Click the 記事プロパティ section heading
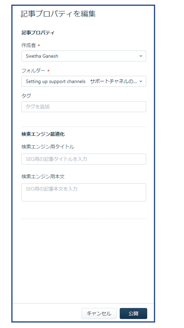Screen dimensions: 184x328 pos(38,33)
